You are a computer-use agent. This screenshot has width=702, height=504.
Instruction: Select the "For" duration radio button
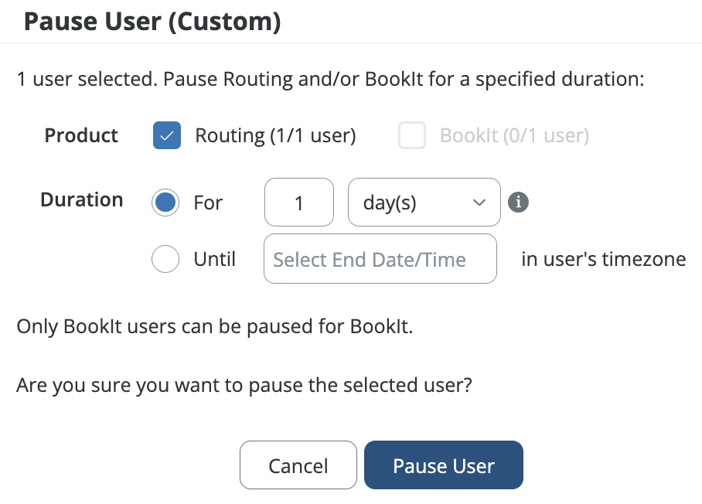166,203
